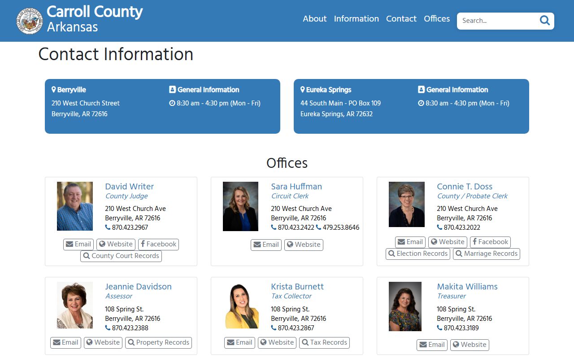Screen dimensions: 574x359
Task: Open Connie T. Doss Facebook button
Action: click(x=490, y=242)
